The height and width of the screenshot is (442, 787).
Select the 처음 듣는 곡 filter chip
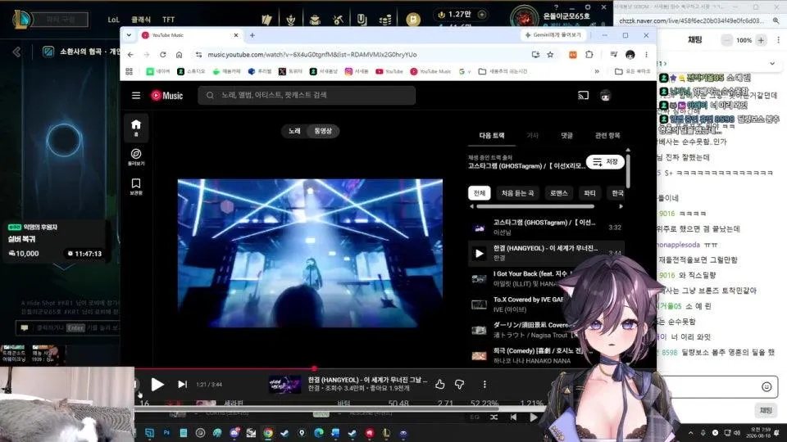point(517,193)
